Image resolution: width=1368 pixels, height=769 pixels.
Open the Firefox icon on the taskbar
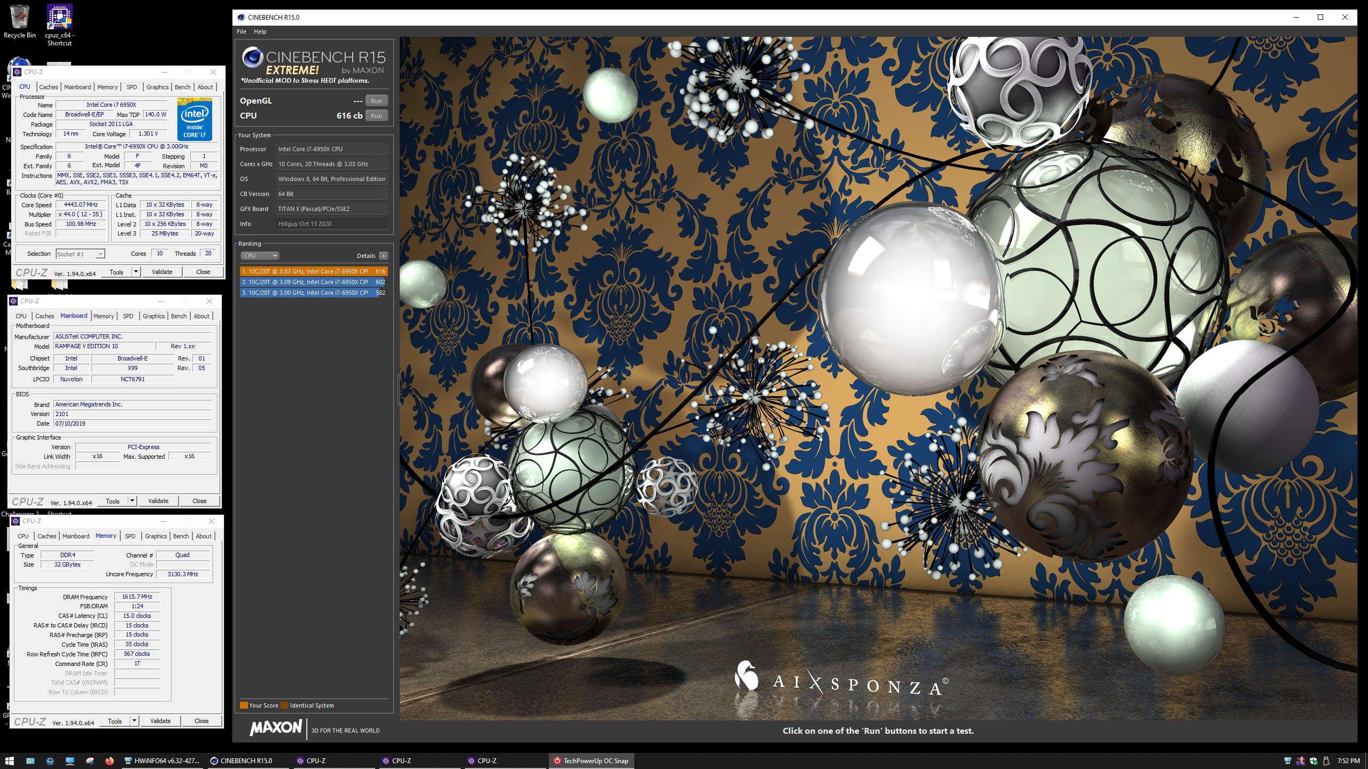[x=110, y=761]
